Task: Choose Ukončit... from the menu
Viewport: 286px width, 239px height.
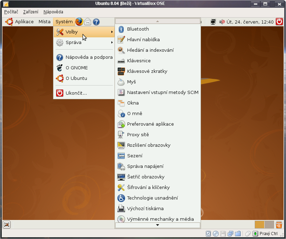Action: point(84,93)
